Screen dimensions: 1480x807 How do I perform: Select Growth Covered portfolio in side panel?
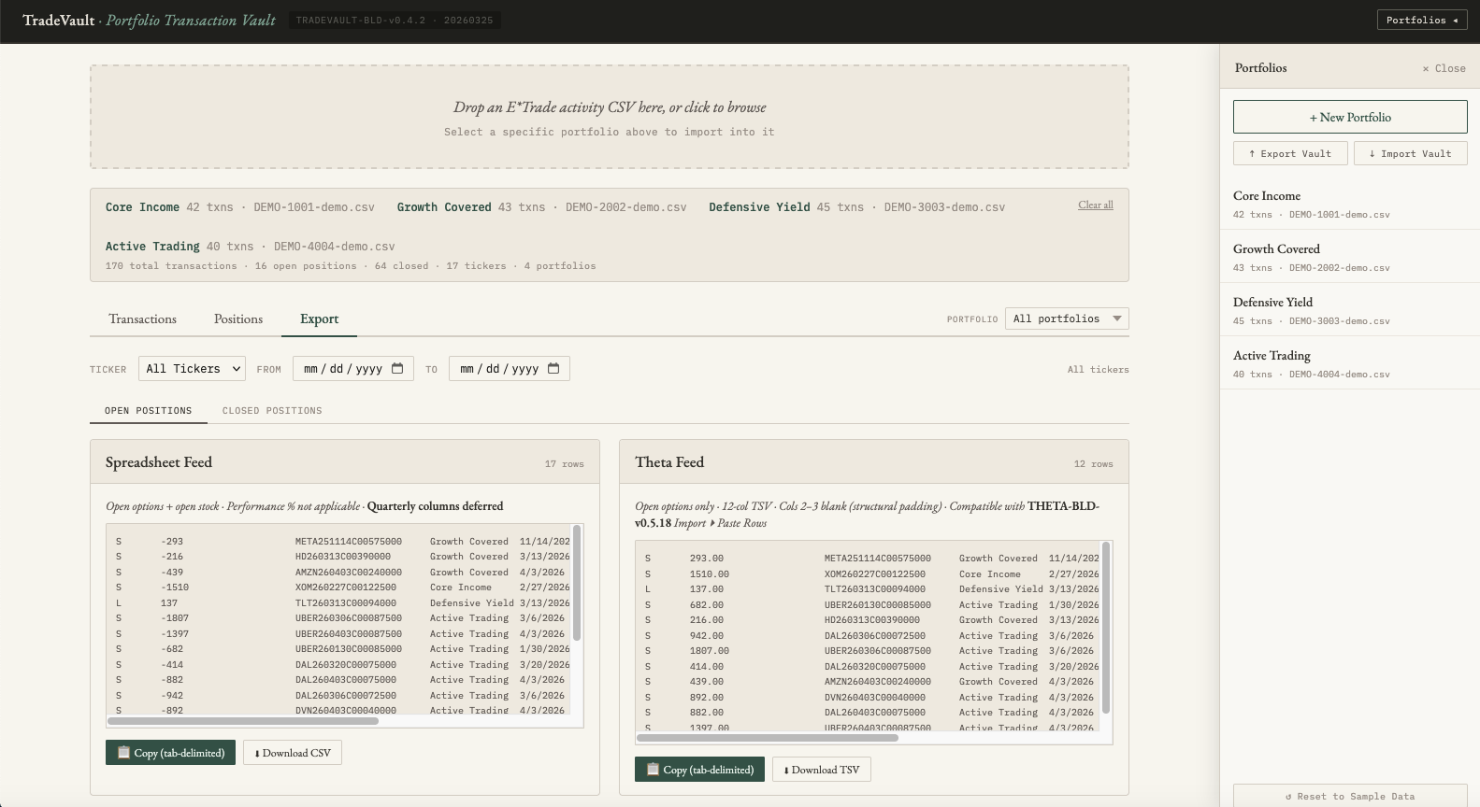coord(1349,257)
